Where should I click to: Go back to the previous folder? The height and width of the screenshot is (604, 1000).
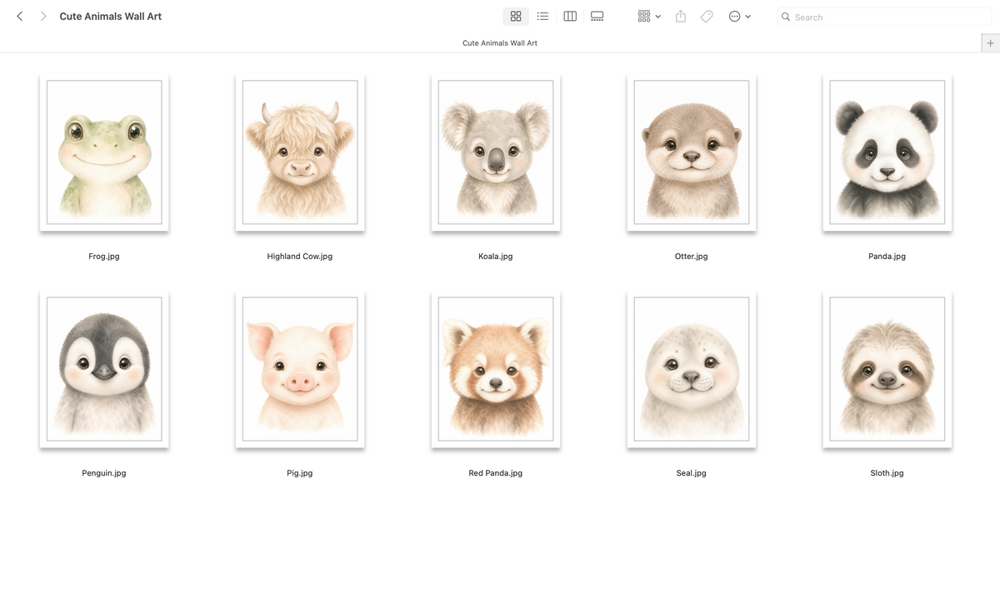[20, 17]
